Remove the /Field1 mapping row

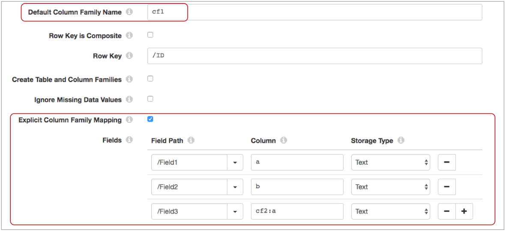[446, 163]
